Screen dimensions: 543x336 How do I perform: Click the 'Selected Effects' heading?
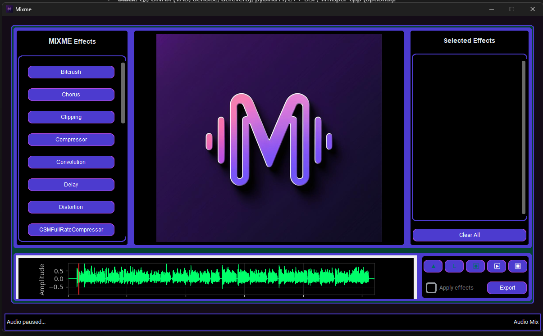(x=470, y=41)
